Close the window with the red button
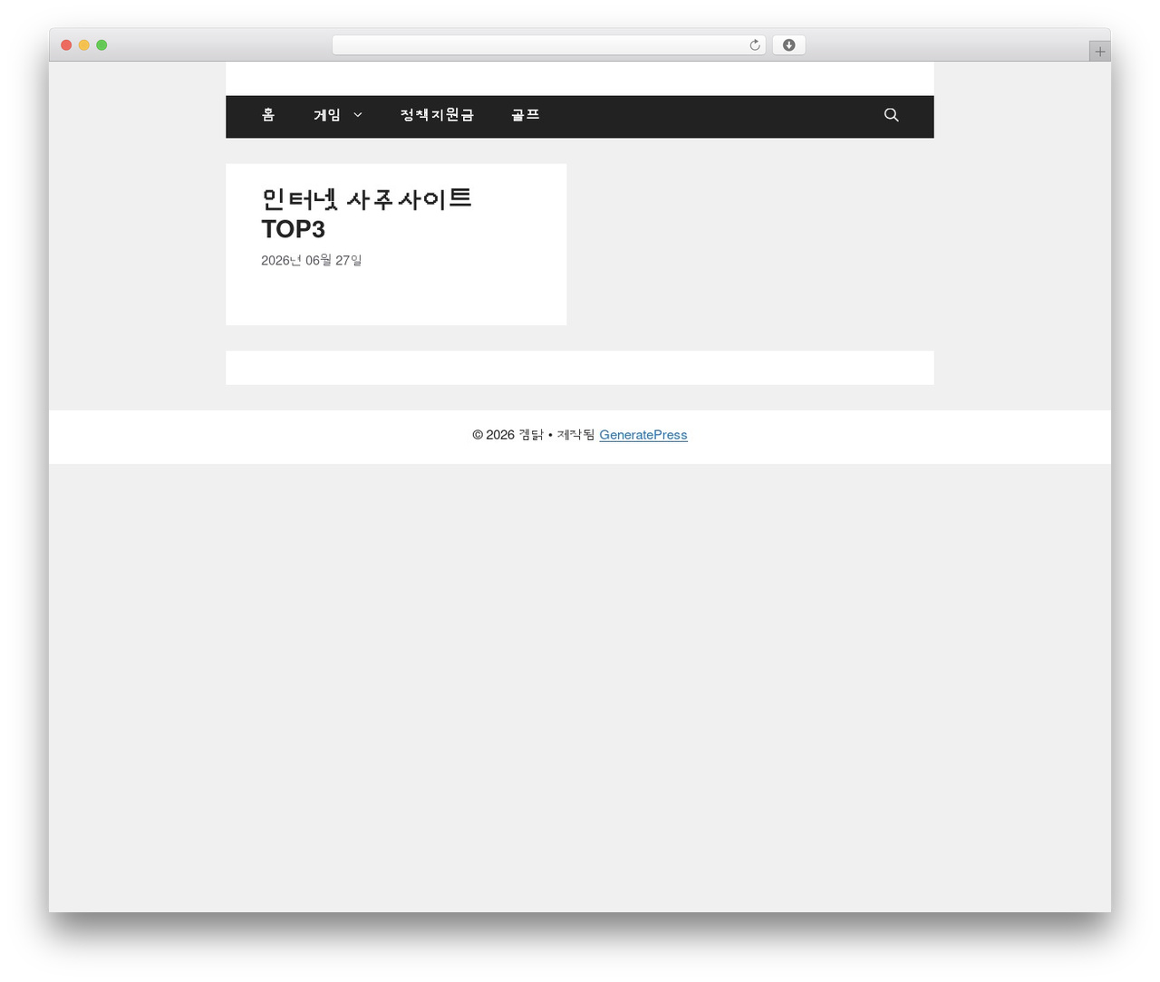Screen dimensions: 1160x982 (66, 45)
